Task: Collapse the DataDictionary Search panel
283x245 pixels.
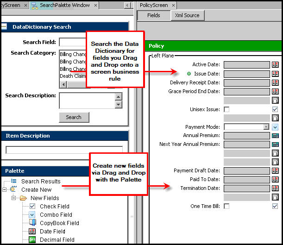Action: pyautogui.click(x=4, y=27)
